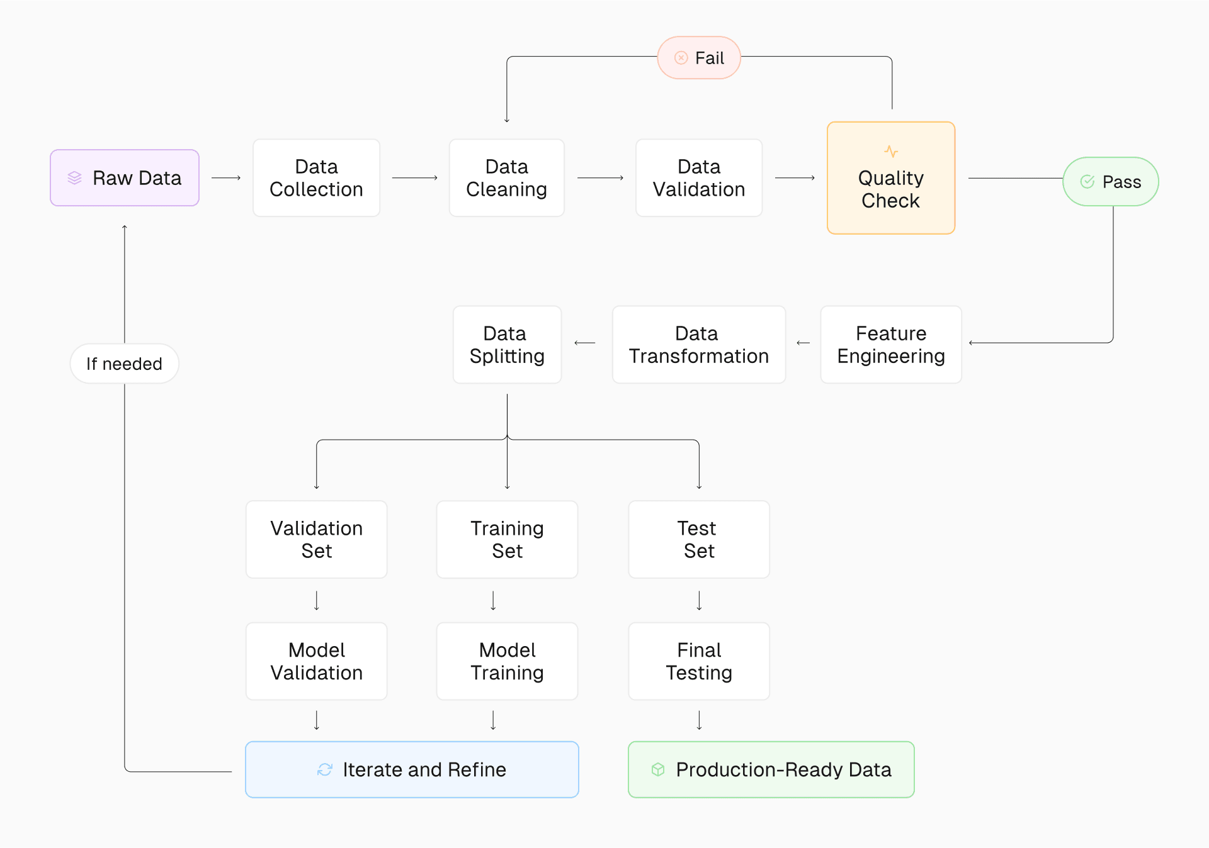Select the Data Cleaning box
This screenshot has height=848, width=1209.
[x=506, y=178]
